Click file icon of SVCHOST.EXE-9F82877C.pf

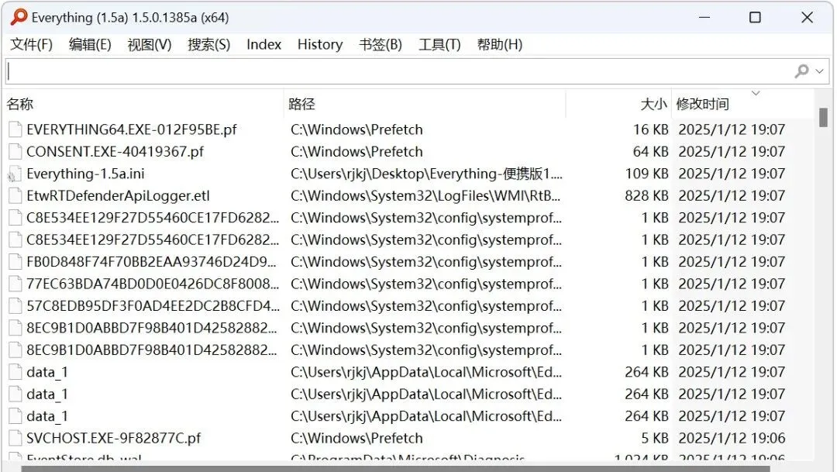15,439
